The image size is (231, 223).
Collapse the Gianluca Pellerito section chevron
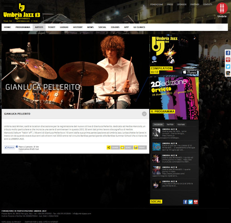144,114
